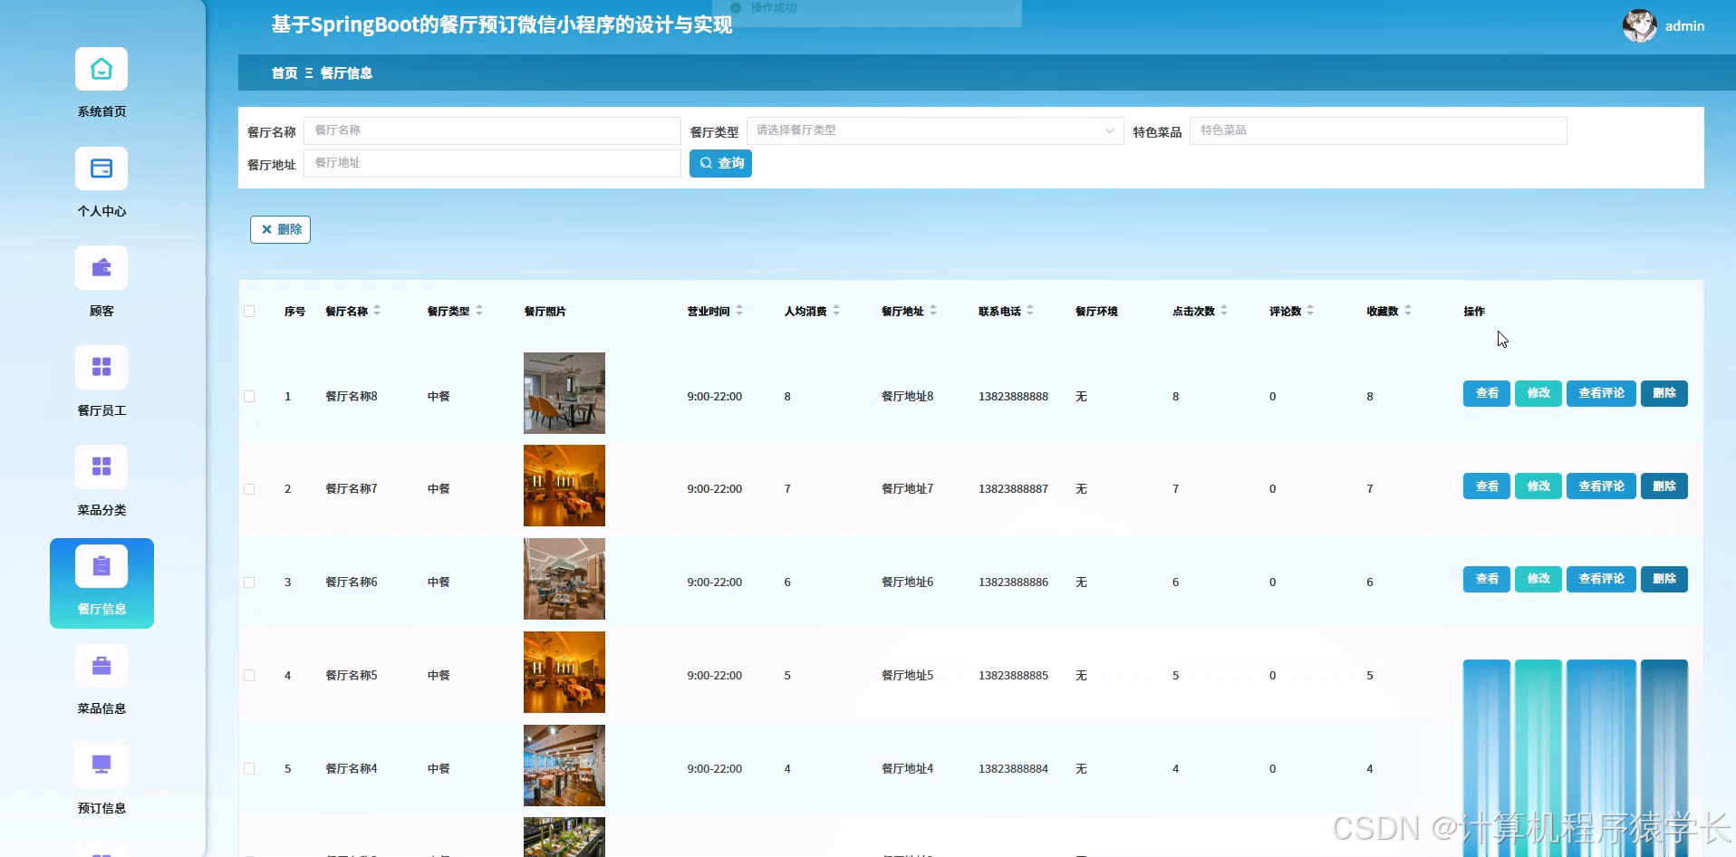
Task: Check the row checkbox for 餐厅名称6
Action: (x=249, y=583)
